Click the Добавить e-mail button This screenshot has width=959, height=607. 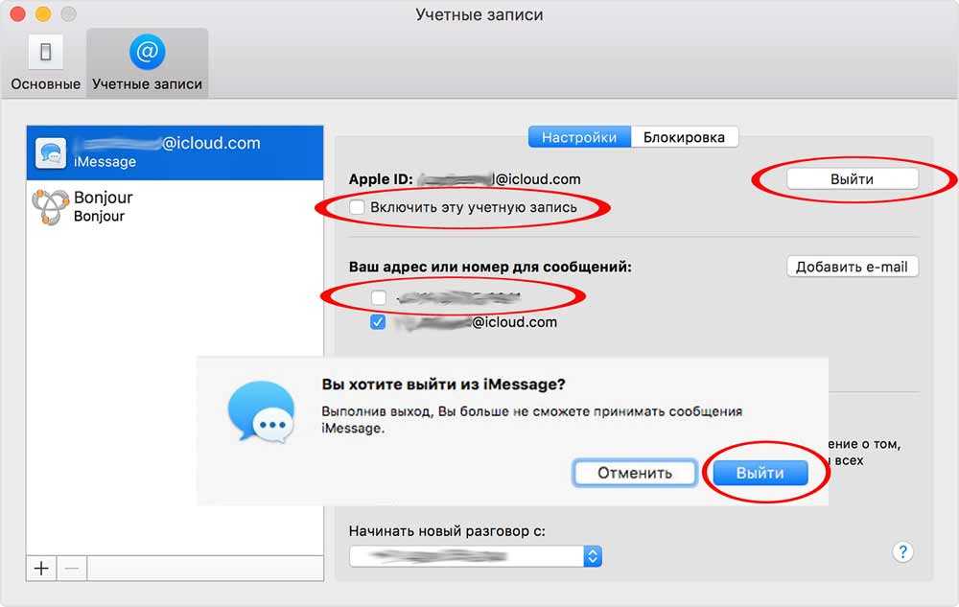[x=852, y=267]
